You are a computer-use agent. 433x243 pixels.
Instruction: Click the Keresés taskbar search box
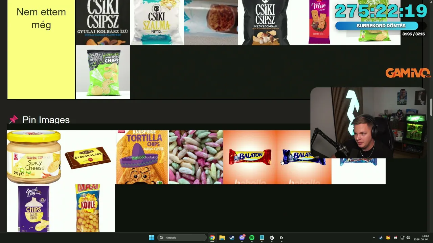[182, 238]
